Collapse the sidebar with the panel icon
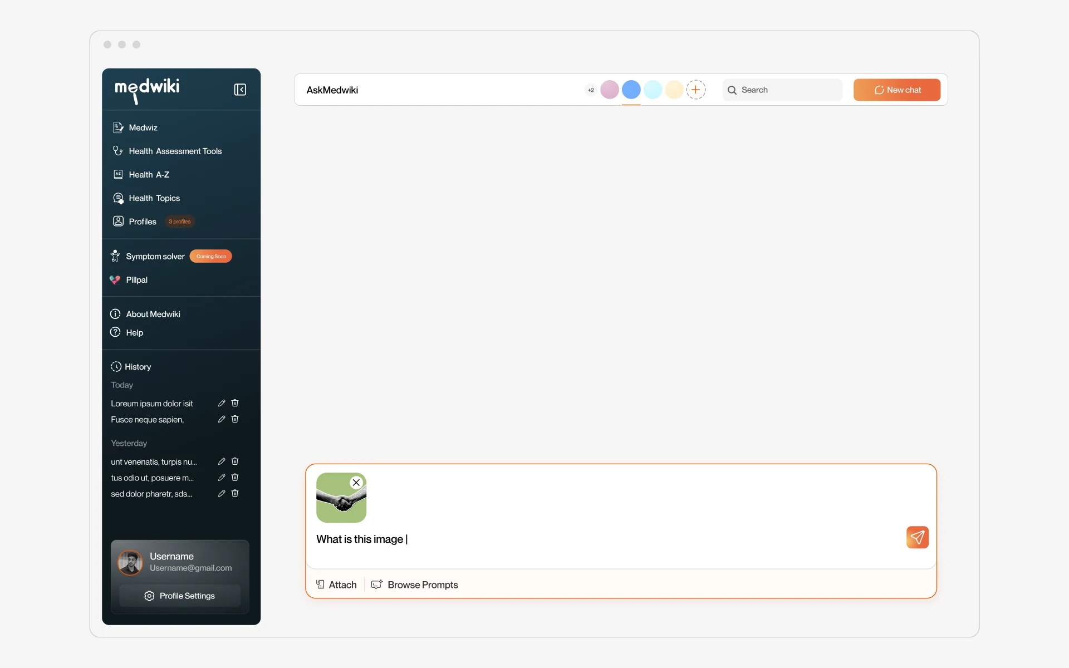This screenshot has height=668, width=1069. click(x=240, y=90)
